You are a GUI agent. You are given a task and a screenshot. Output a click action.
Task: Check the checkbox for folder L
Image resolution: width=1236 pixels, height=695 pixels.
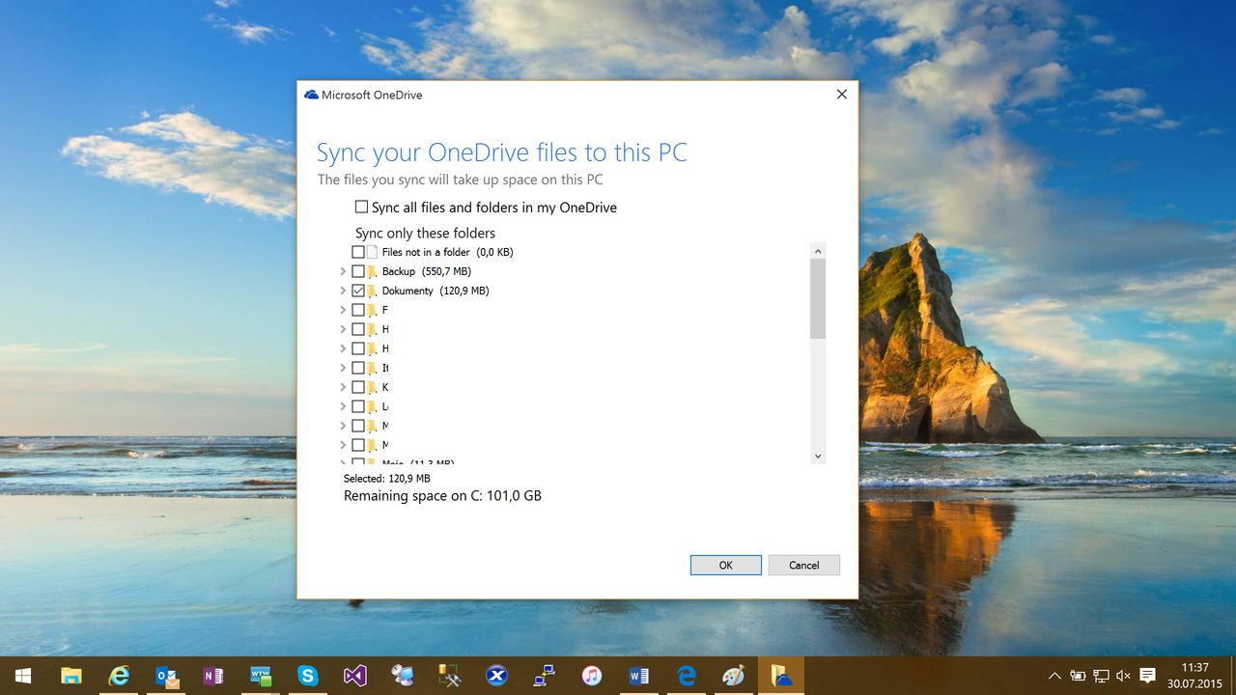358,406
